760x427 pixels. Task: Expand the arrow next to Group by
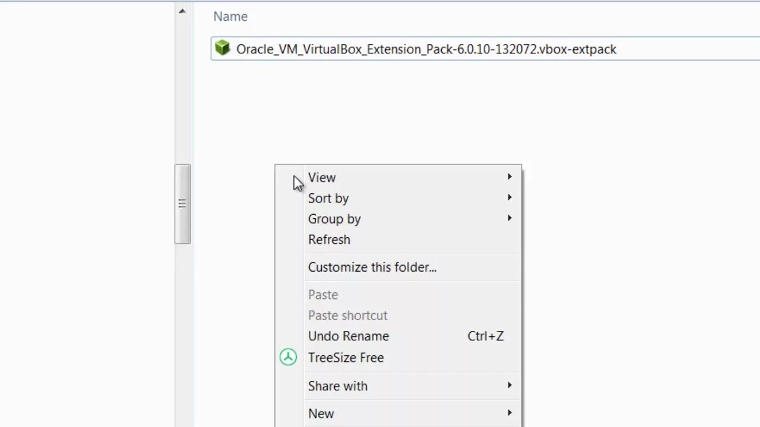[x=509, y=218]
